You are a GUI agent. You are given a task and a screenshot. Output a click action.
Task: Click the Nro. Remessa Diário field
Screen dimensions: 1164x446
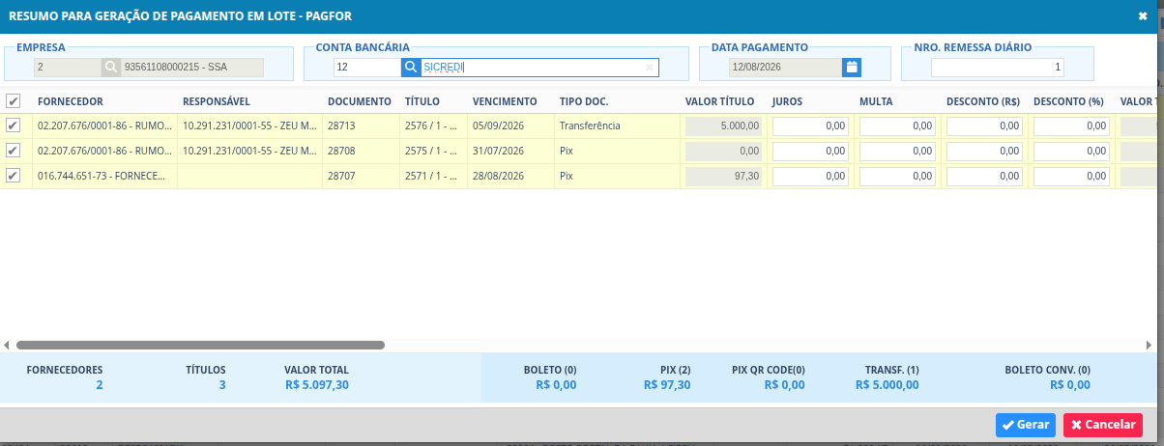tap(998, 68)
